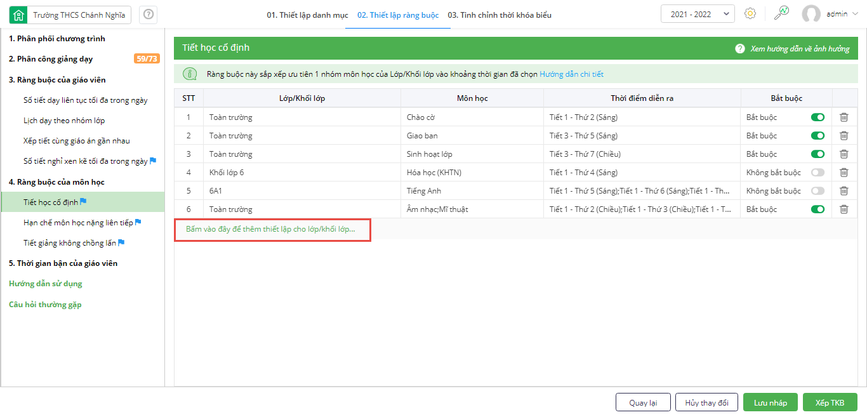867x417 pixels.
Task: Open the admin account dropdown arrow
Action: click(x=854, y=15)
